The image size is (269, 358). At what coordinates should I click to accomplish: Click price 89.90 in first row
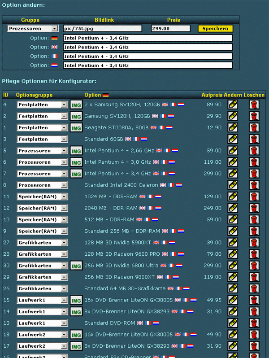(x=214, y=105)
